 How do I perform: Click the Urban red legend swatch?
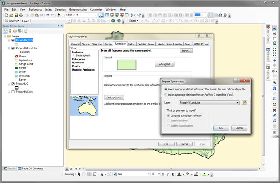(x=17, y=56)
